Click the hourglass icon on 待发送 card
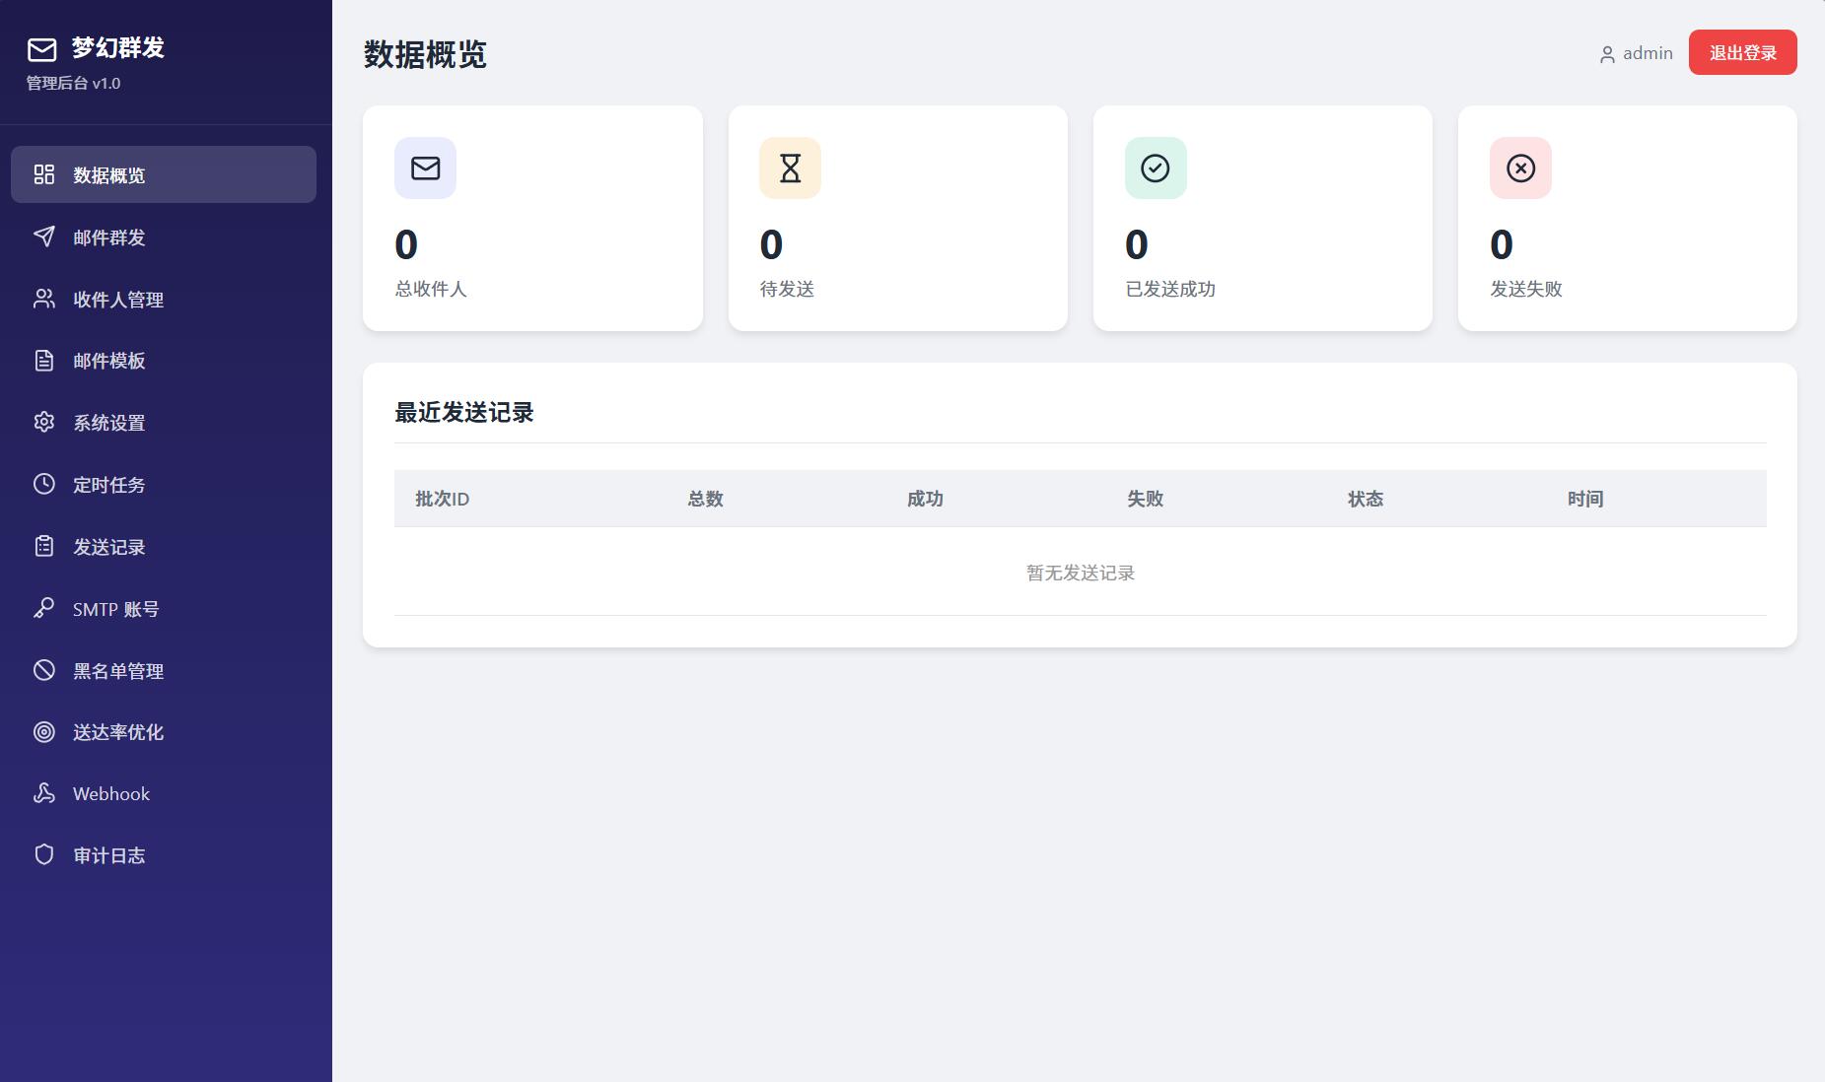The height and width of the screenshot is (1082, 1825). click(x=790, y=169)
